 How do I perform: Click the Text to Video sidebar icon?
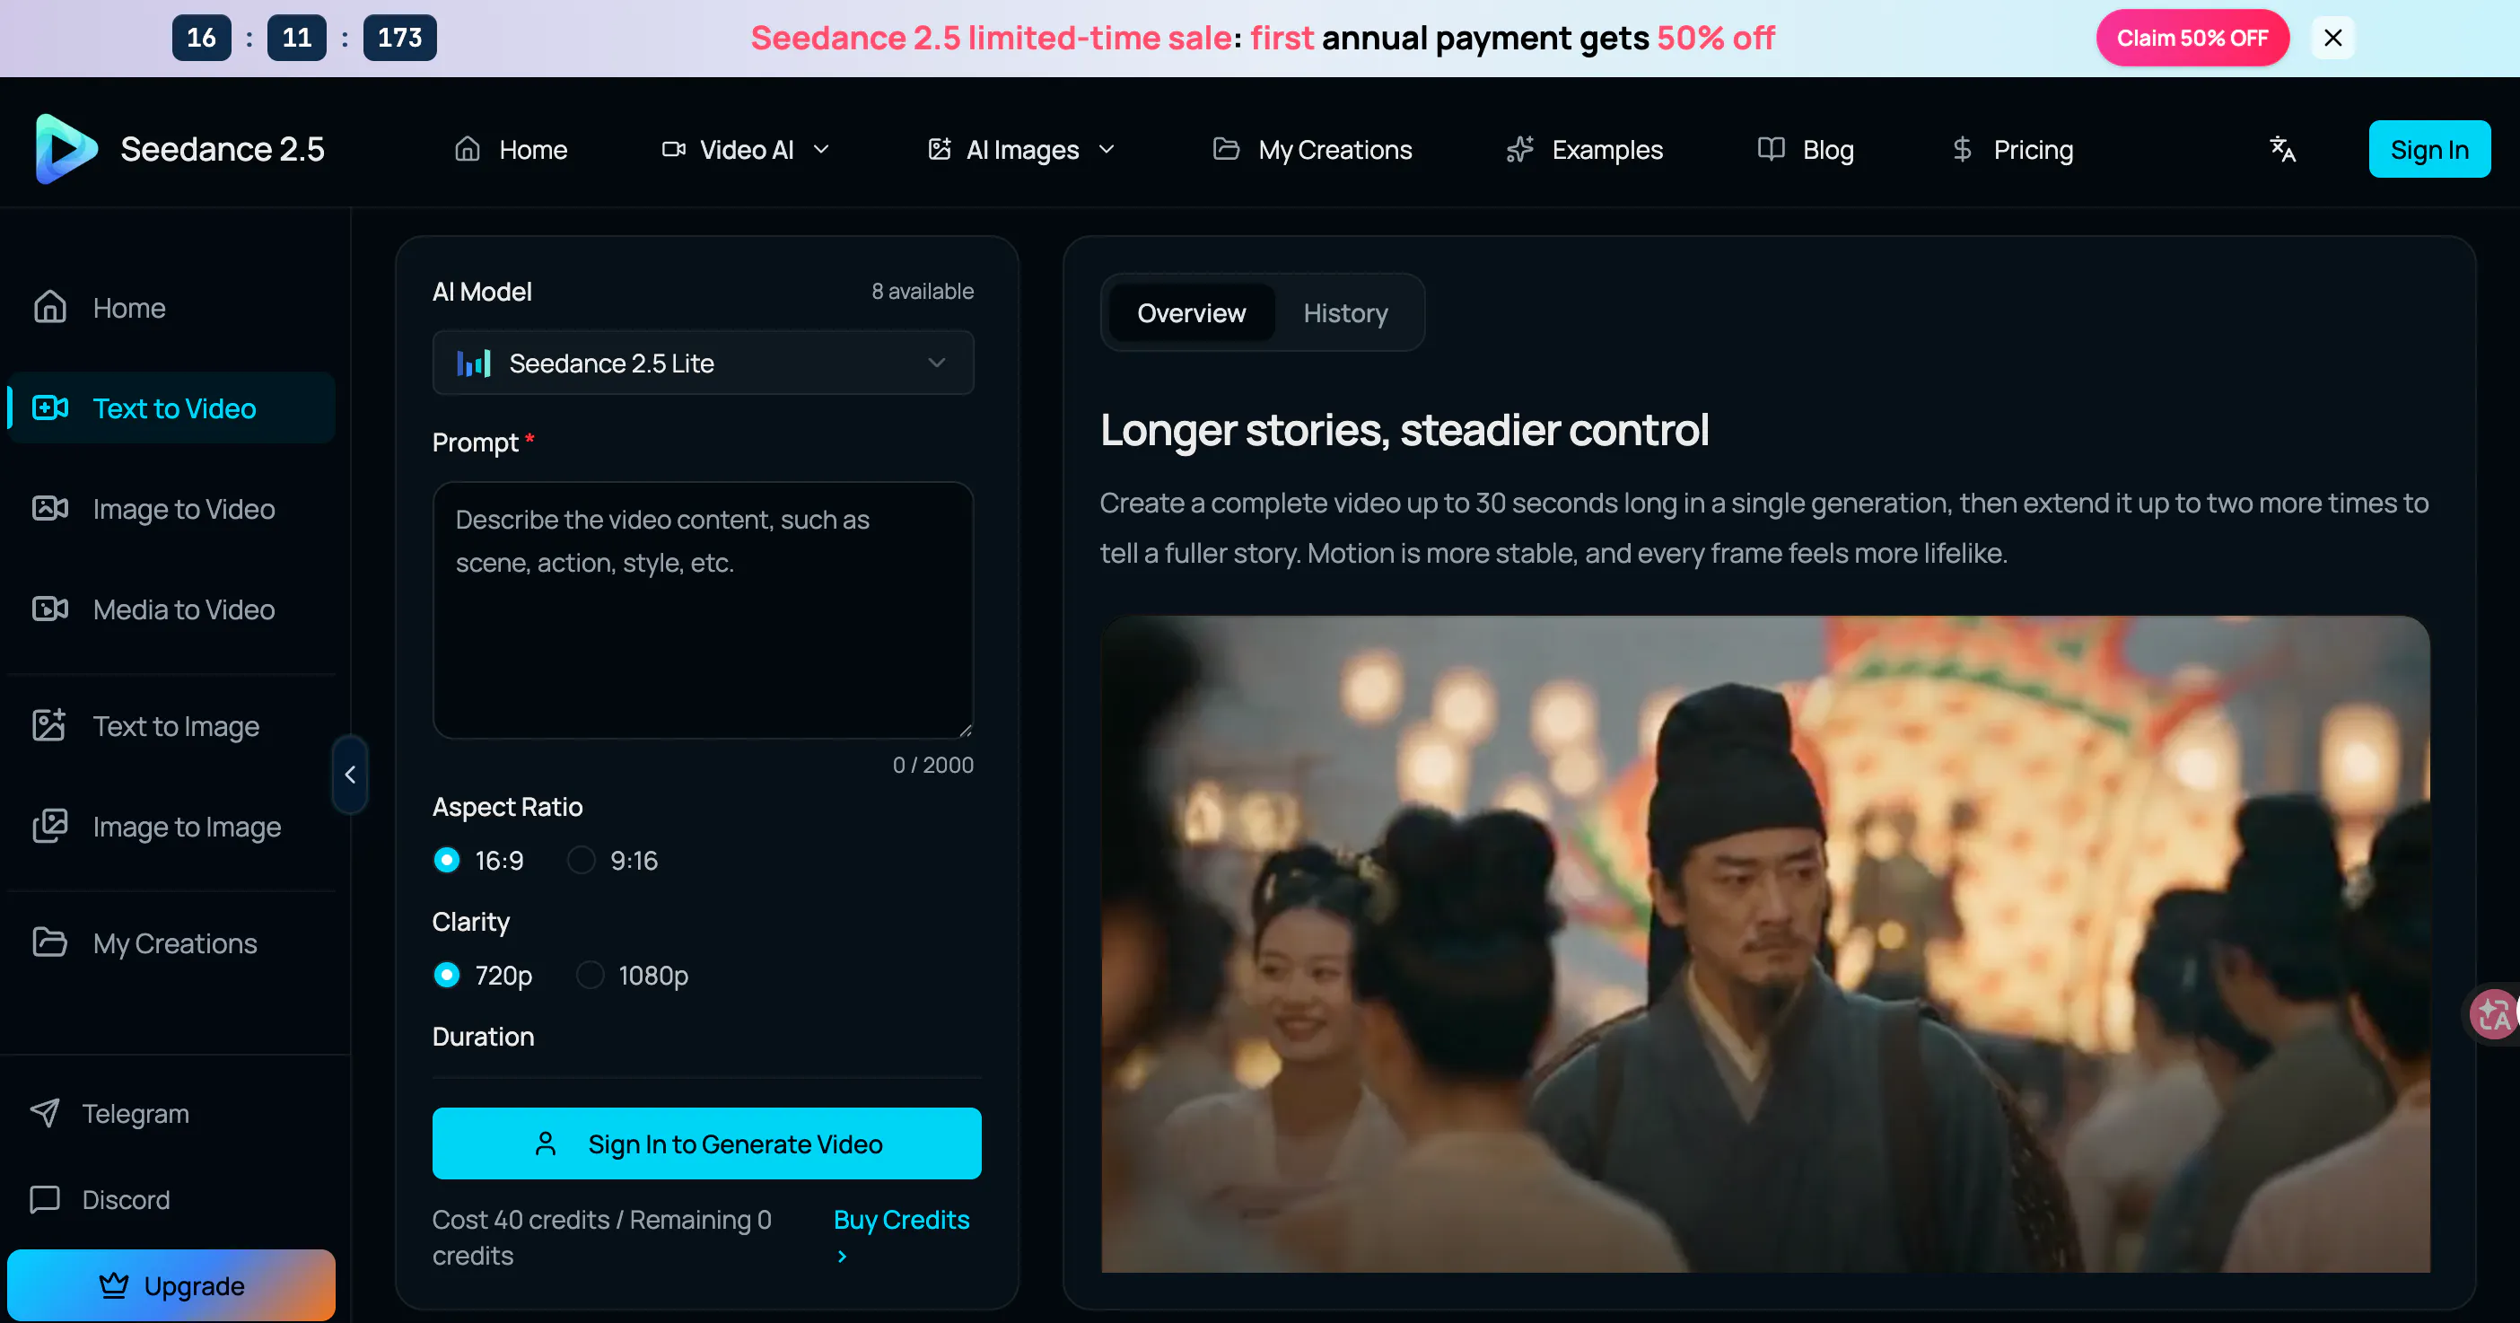coord(50,408)
